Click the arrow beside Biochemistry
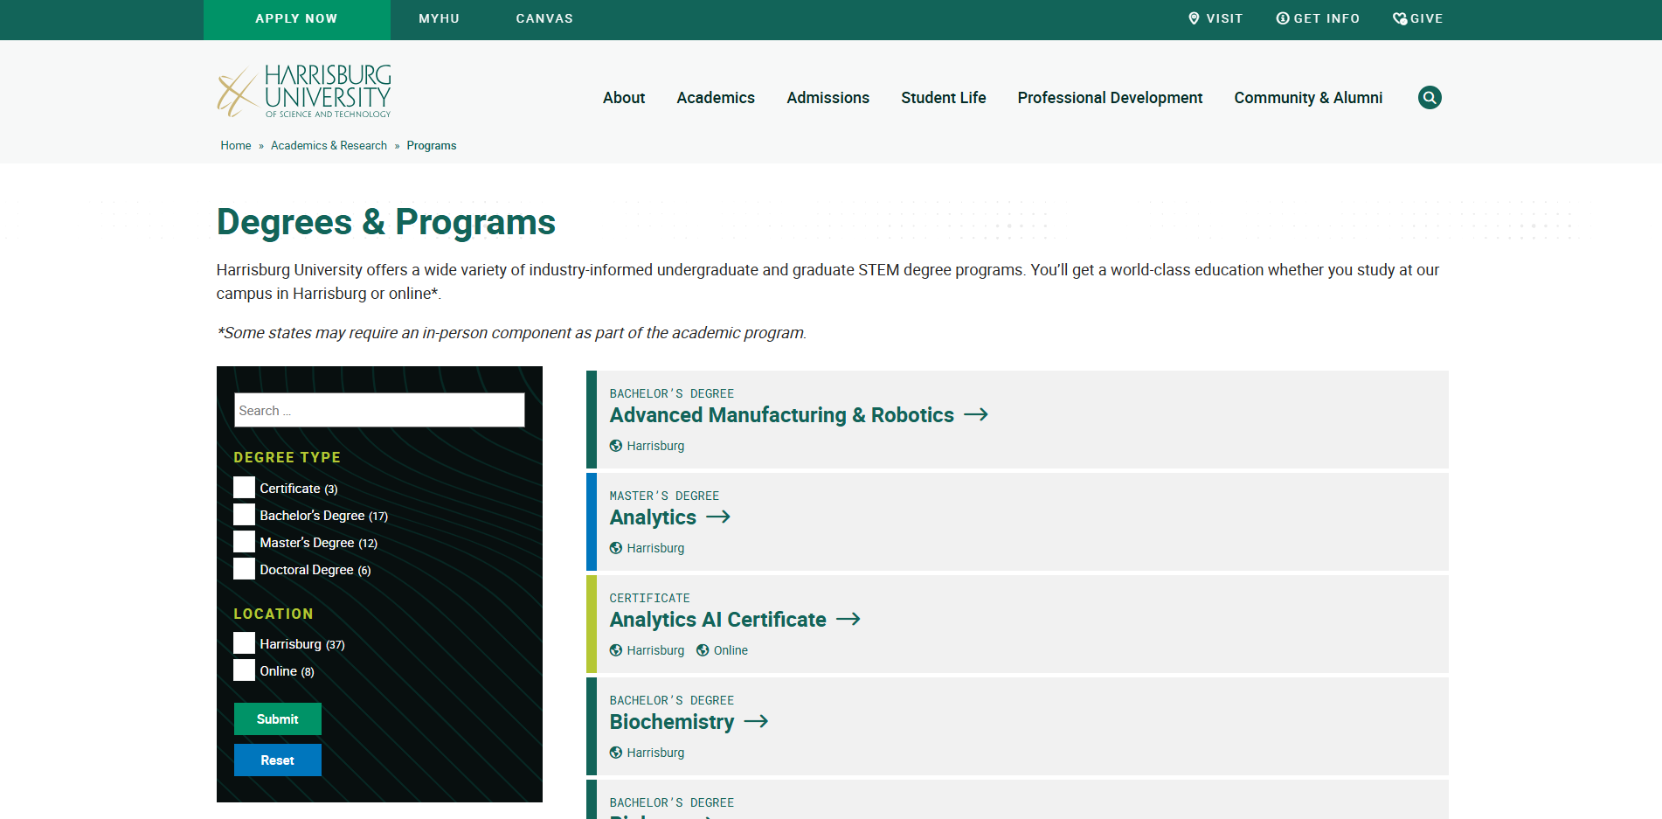 point(756,721)
